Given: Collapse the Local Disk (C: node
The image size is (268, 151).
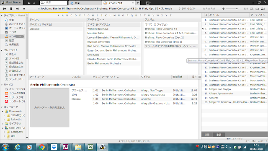Looking at the screenshot, I should (3, 128).
